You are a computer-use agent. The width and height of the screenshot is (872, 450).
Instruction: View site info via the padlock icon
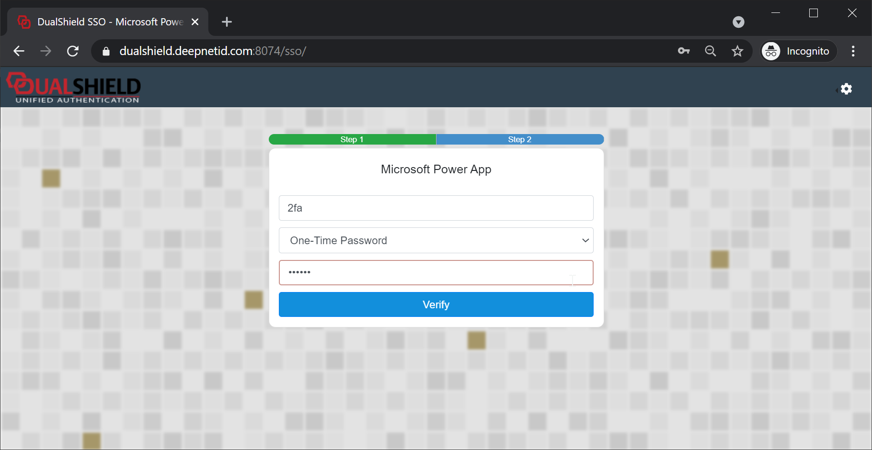tap(106, 51)
